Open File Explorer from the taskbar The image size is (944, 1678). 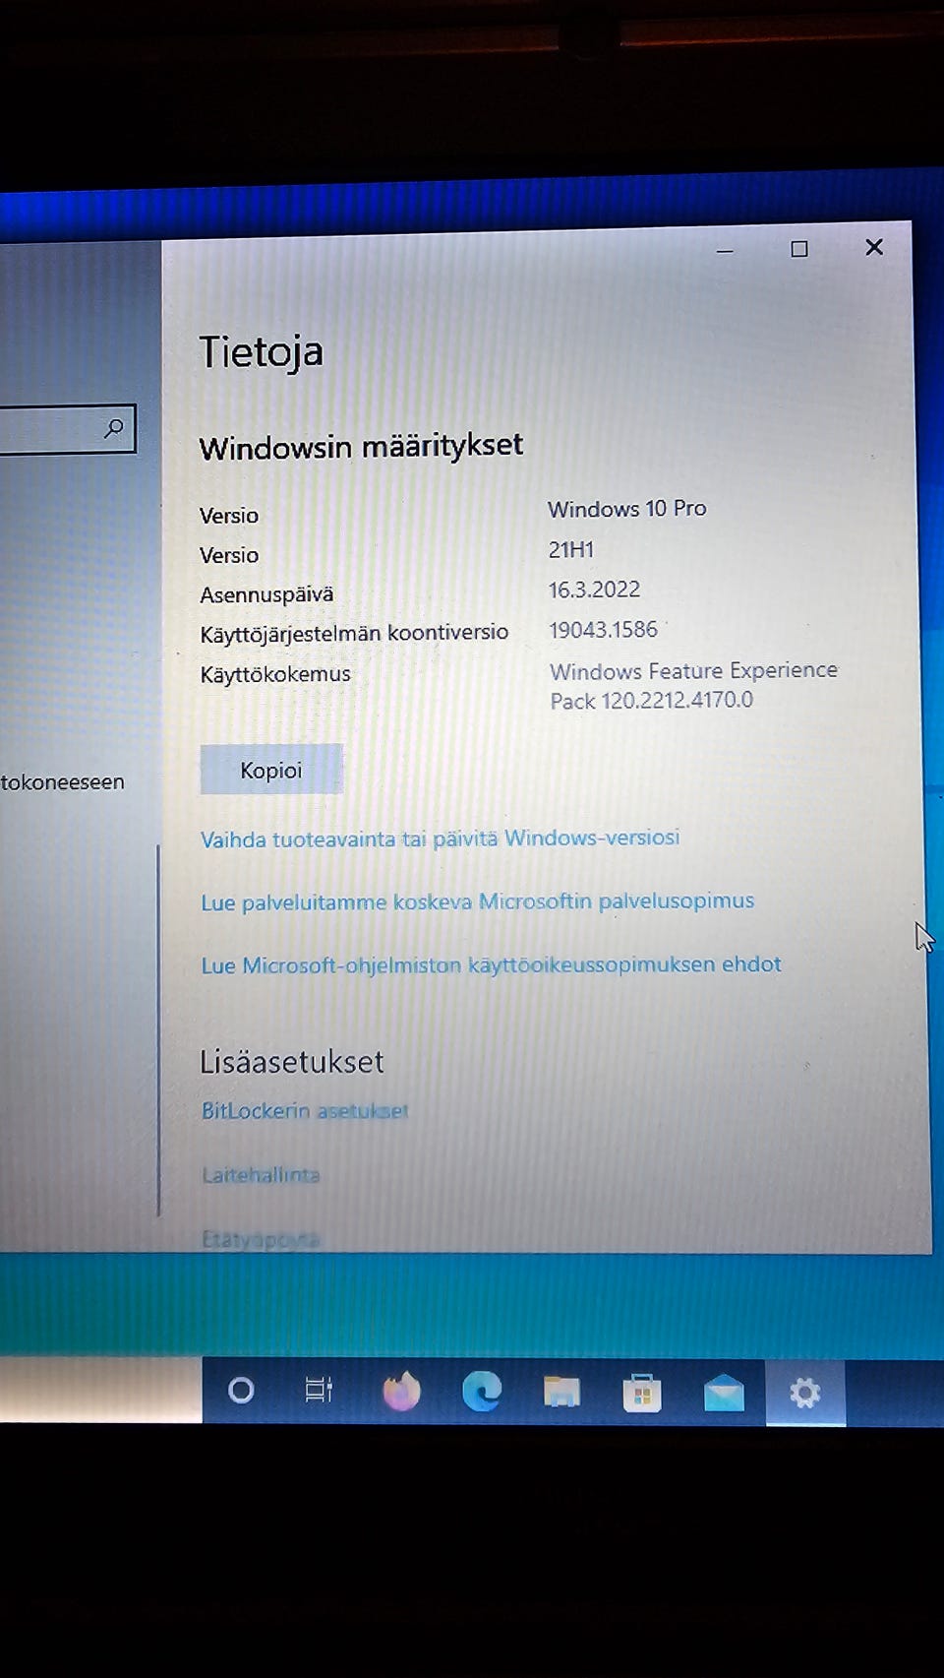coord(561,1392)
